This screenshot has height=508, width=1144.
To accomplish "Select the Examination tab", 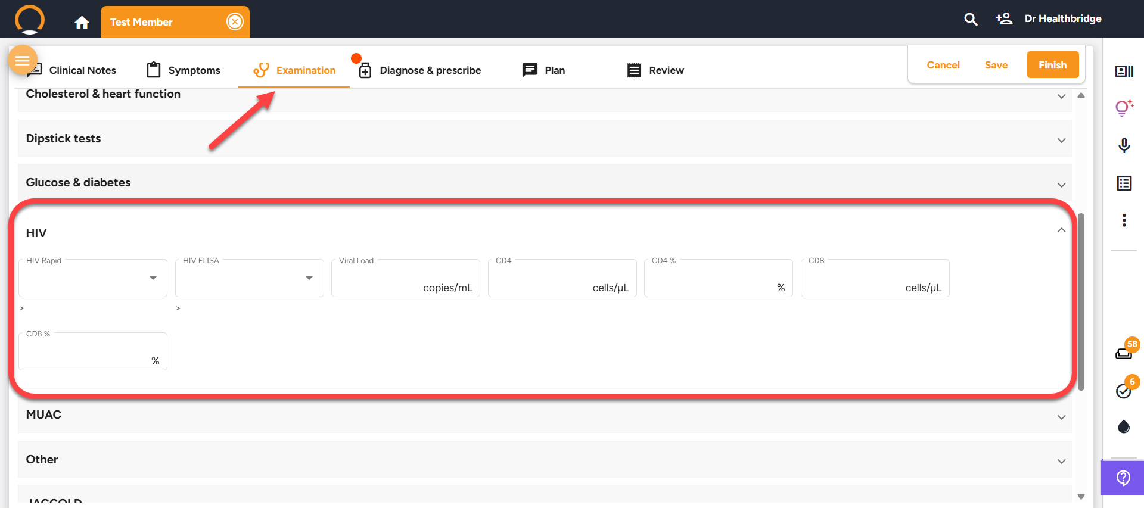I will [294, 70].
